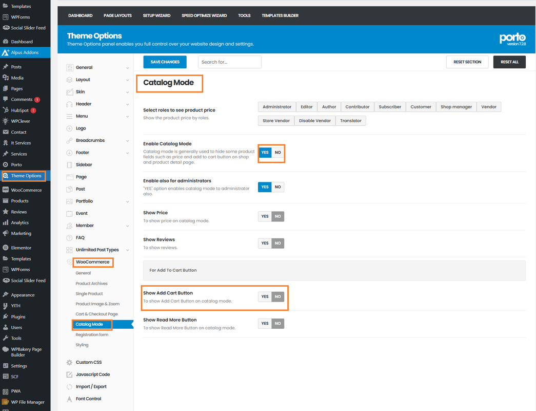This screenshot has width=536, height=411.
Task: Click the Appearance brush icon
Action: coord(6,294)
